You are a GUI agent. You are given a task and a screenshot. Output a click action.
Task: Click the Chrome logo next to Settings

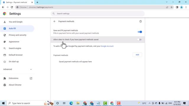coord(5,14)
